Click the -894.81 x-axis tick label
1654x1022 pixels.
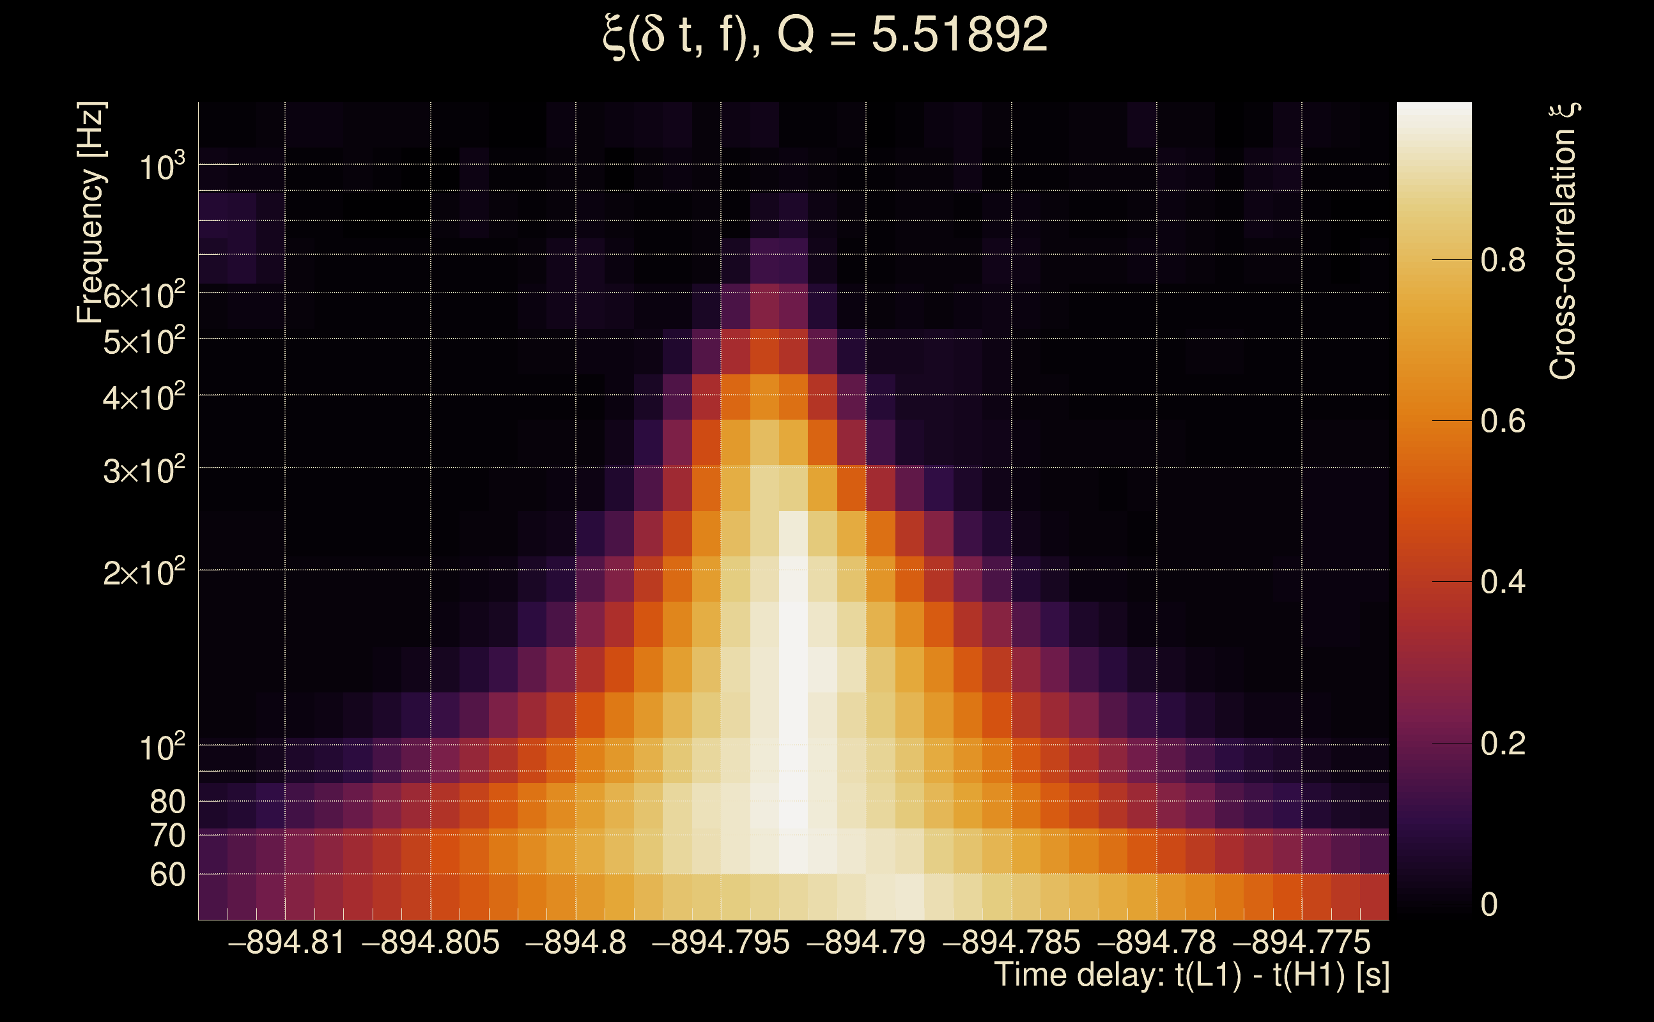[x=286, y=943]
